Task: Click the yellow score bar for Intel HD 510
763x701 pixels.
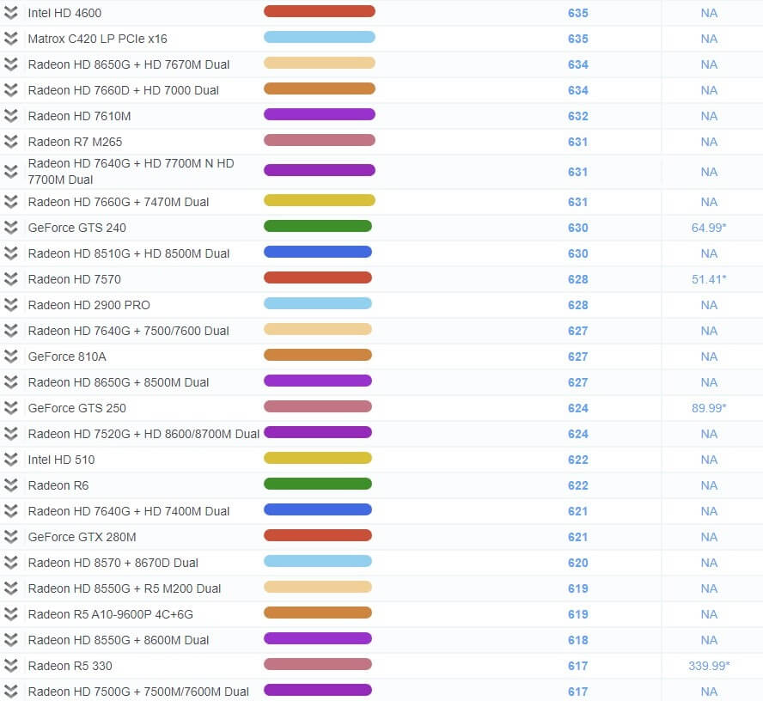Action: point(318,458)
